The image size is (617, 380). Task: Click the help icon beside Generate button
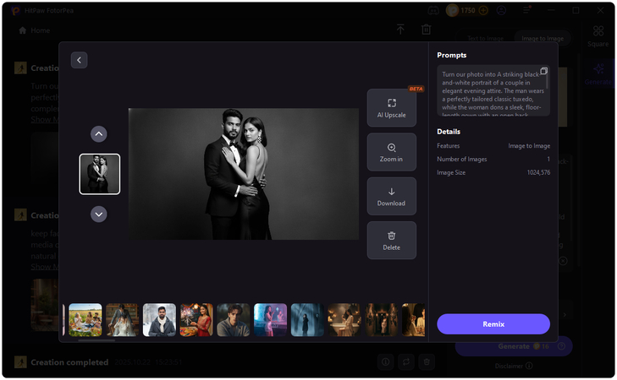click(561, 346)
